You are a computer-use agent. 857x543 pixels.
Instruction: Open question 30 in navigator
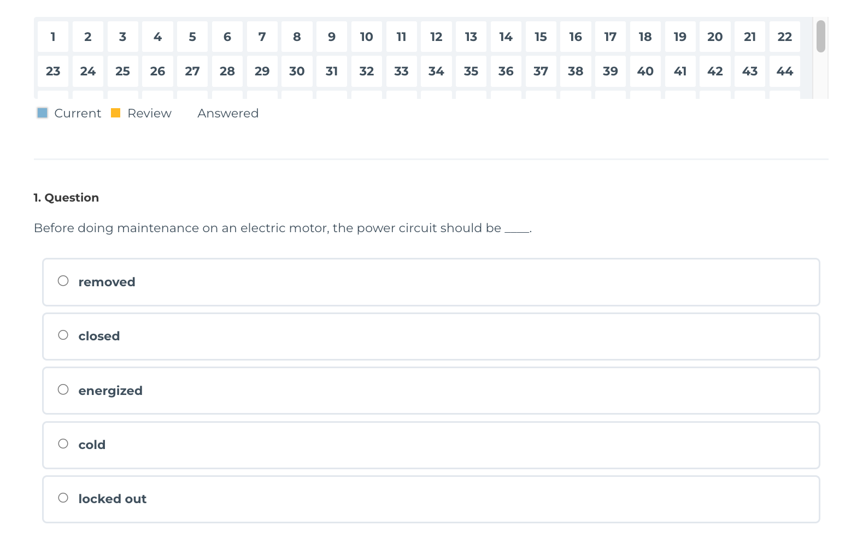click(x=297, y=71)
